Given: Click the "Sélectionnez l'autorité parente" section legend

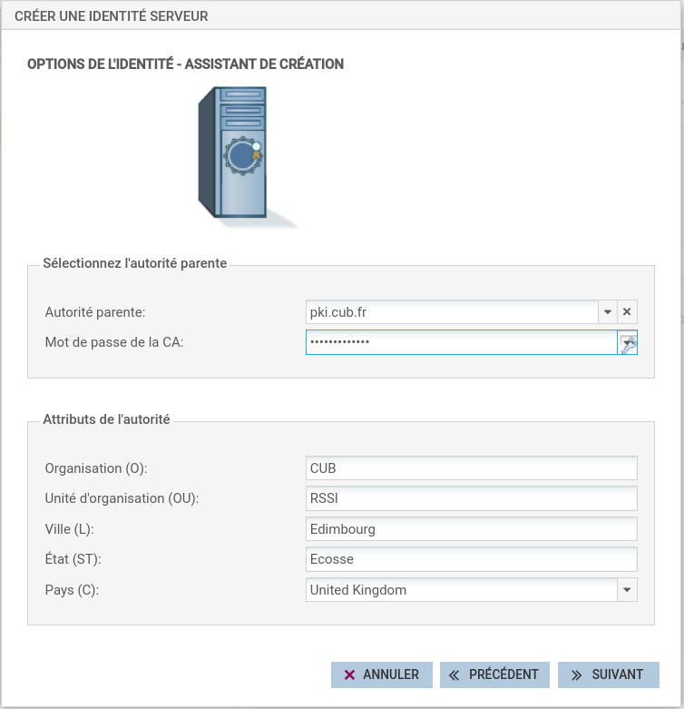Looking at the screenshot, I should tap(135, 264).
